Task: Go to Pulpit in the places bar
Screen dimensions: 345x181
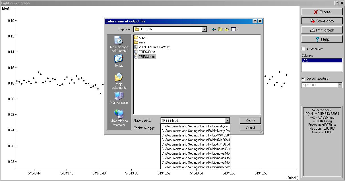Action: point(119,61)
